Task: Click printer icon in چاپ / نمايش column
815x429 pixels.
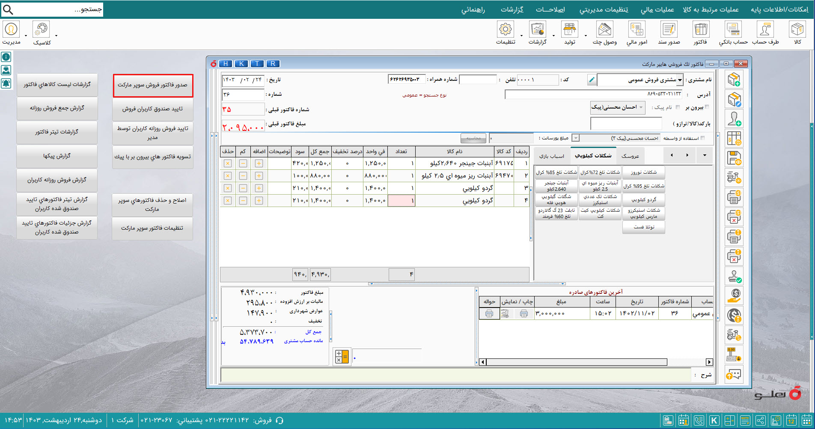Action: 524,314
